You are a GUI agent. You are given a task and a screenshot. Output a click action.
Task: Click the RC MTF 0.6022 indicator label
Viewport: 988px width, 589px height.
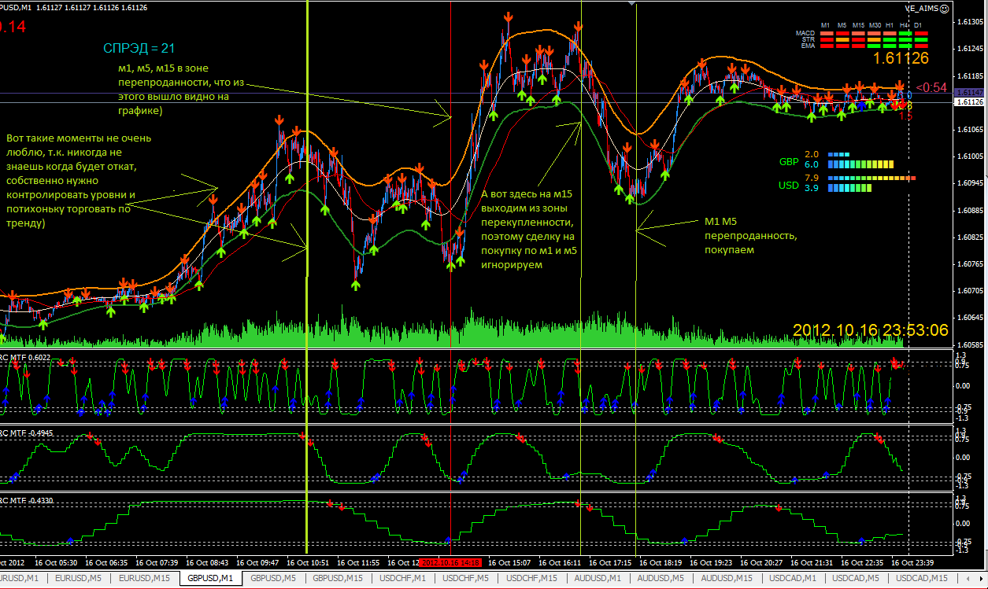coord(25,357)
